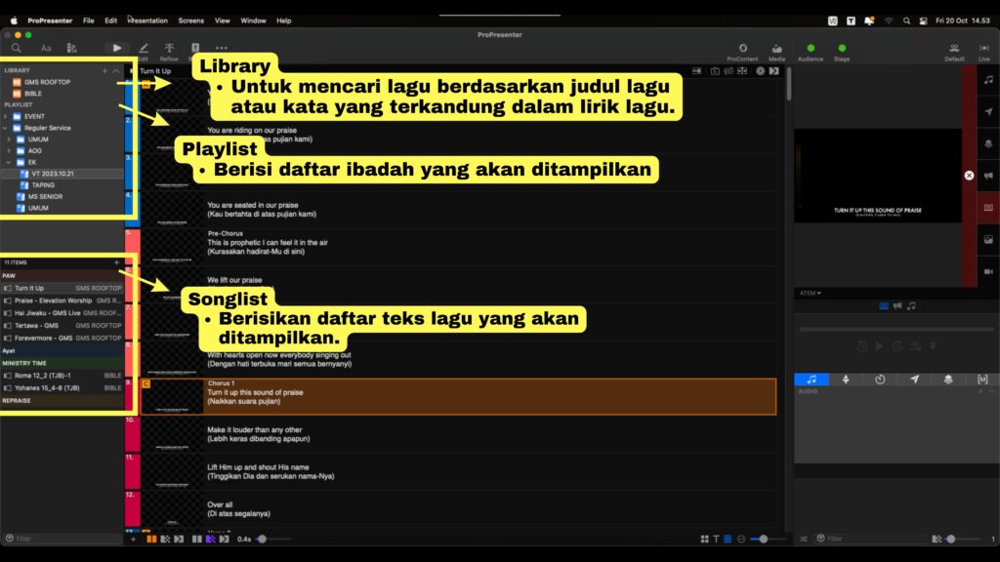Switch to the Macros tab marked M
Image resolution: width=1000 pixels, height=562 pixels.
[x=982, y=380]
